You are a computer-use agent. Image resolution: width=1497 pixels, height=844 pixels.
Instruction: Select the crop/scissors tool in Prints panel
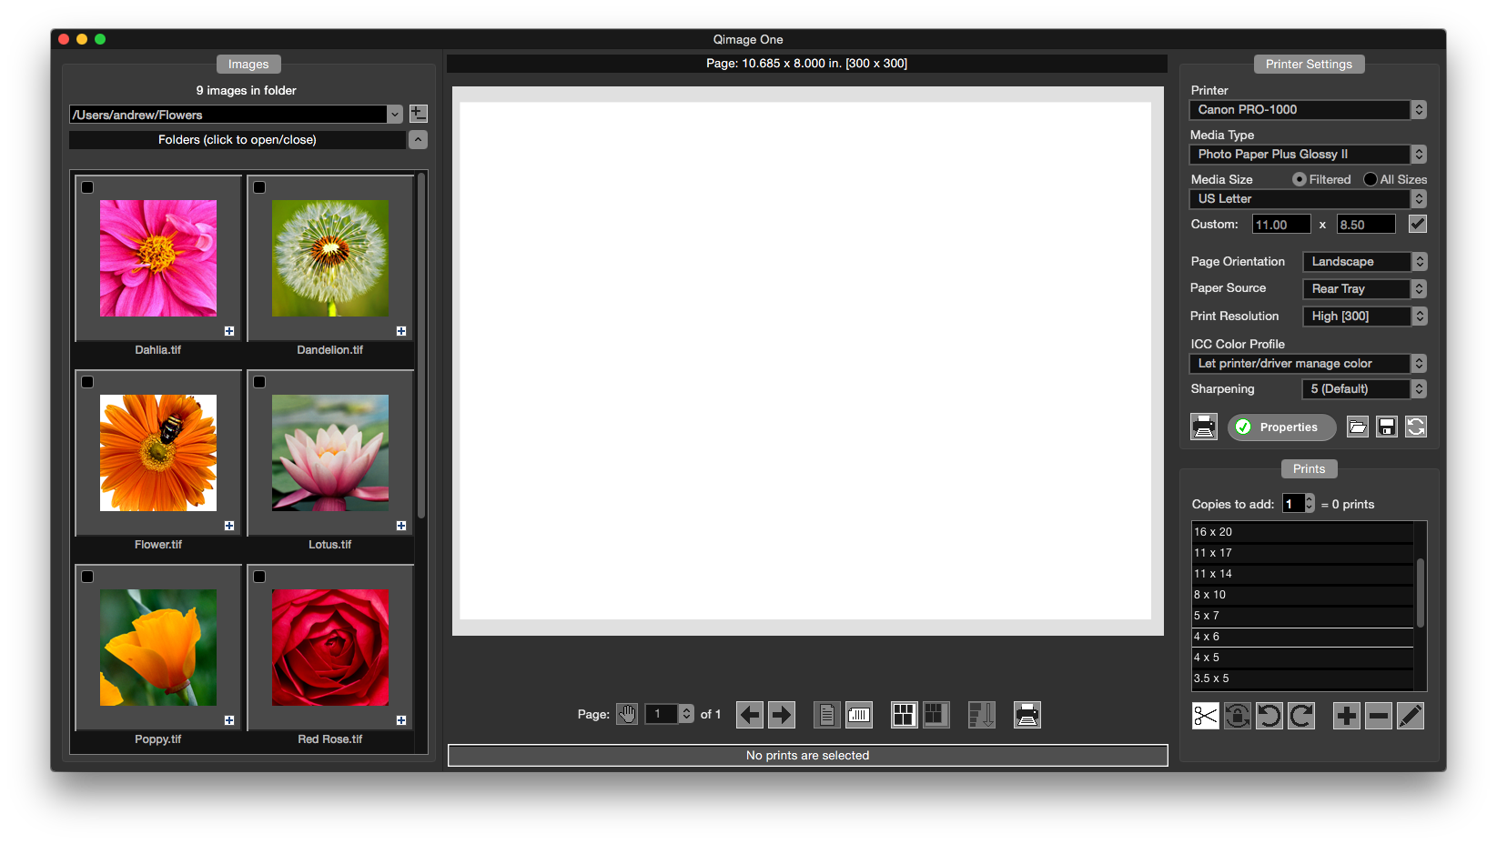[x=1205, y=716]
